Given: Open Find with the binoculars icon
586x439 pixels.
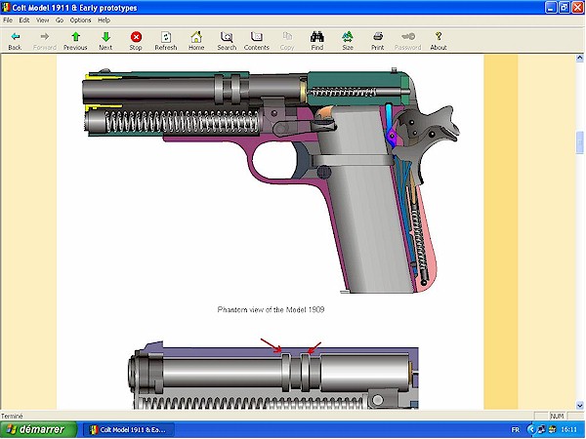Looking at the screenshot, I should click(316, 41).
